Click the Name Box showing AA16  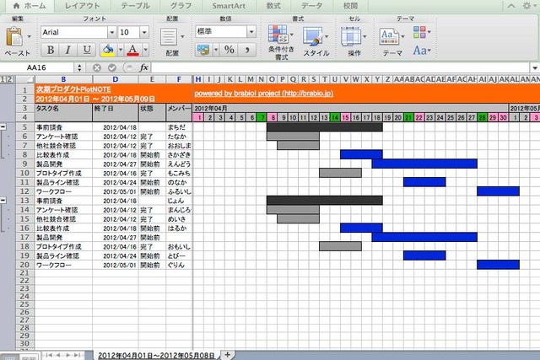[x=38, y=67]
